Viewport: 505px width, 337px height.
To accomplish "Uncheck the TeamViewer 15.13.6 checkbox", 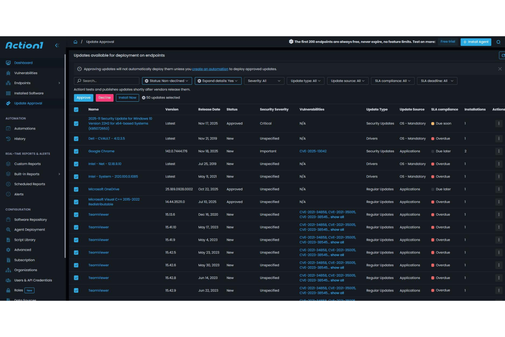I will pyautogui.click(x=76, y=214).
